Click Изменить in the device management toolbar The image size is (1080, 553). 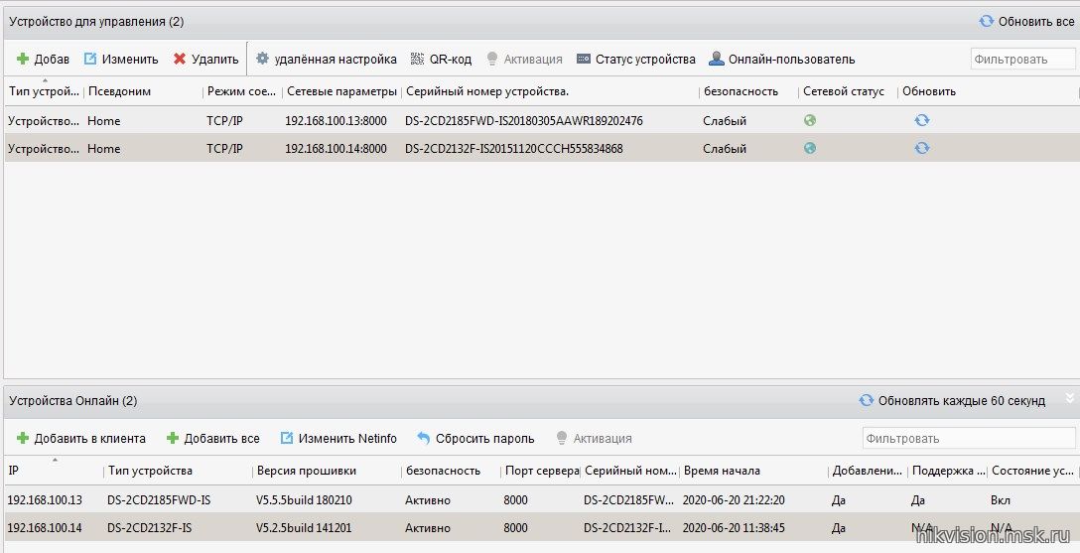(x=121, y=60)
